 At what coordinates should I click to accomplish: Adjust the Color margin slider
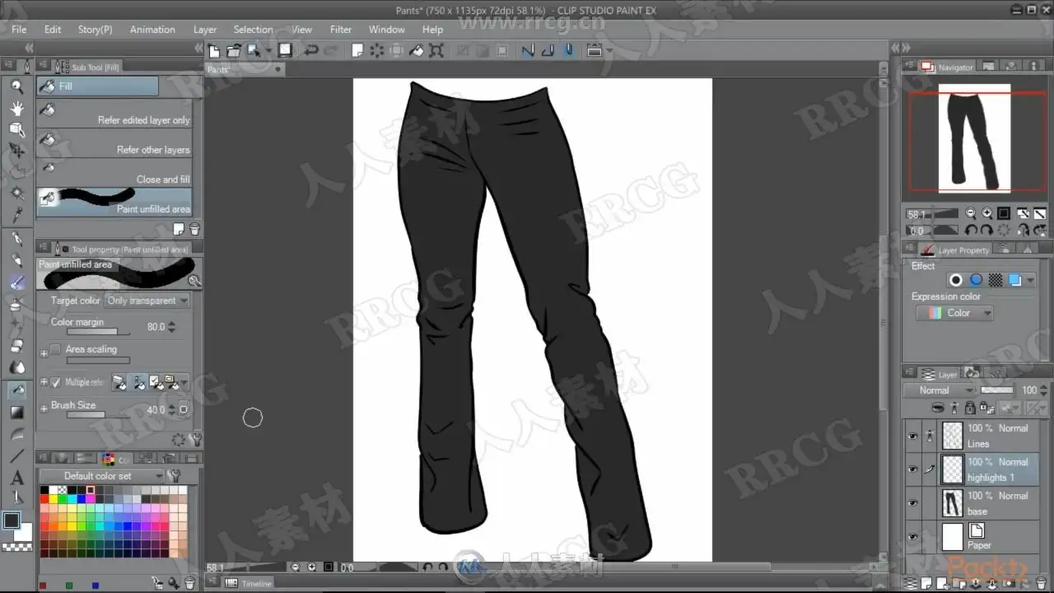(x=98, y=332)
